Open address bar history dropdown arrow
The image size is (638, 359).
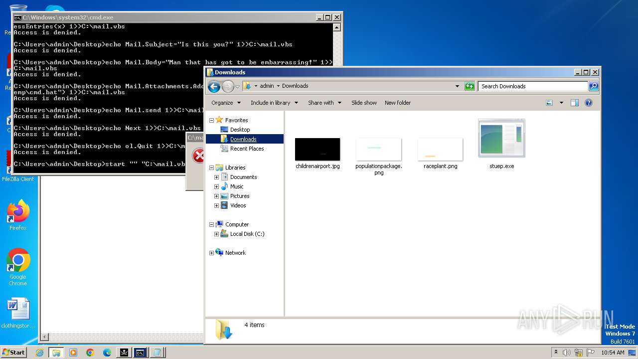coord(457,86)
